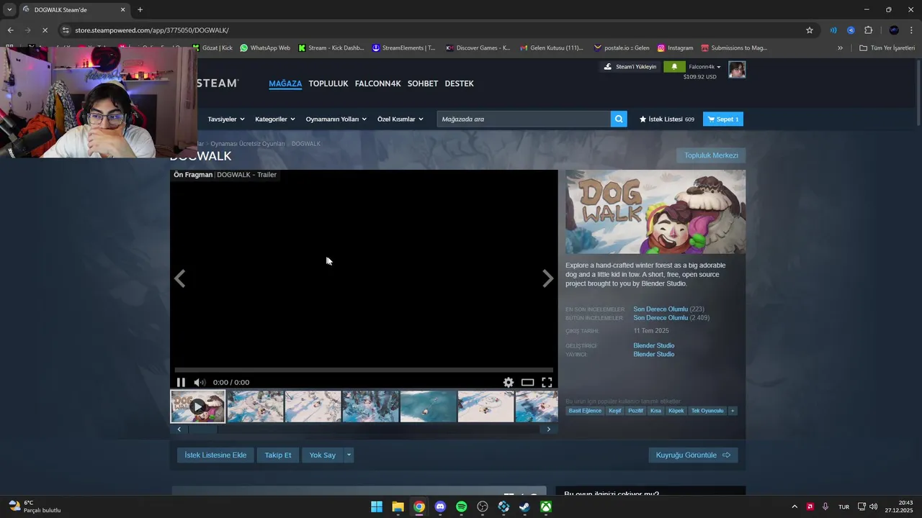Open the FALCONN4K menu

(377, 83)
